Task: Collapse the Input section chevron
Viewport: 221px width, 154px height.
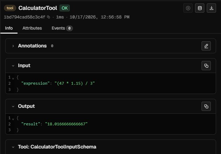Action: point(13,66)
